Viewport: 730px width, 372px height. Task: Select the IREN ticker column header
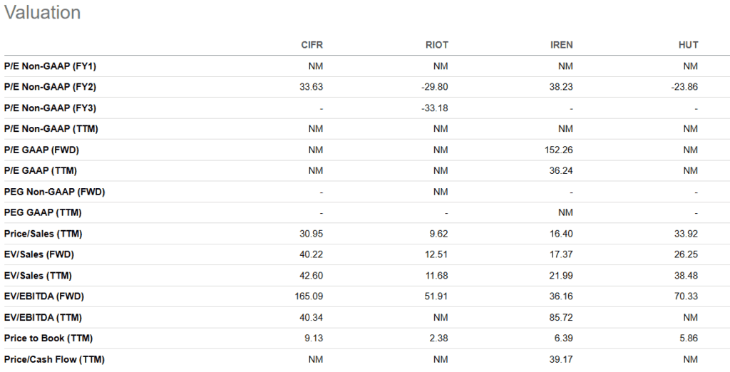(x=562, y=45)
